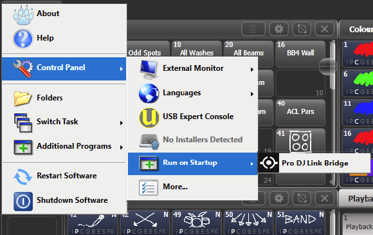The image size is (373, 235).
Task: Select blue colour palette 11
Action: click(358, 113)
